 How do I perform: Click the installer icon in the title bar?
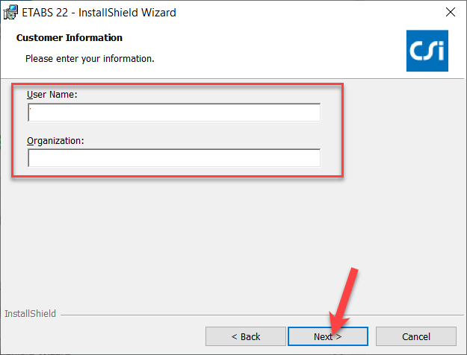click(10, 12)
